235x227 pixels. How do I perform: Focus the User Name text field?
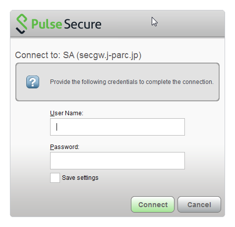(x=117, y=127)
